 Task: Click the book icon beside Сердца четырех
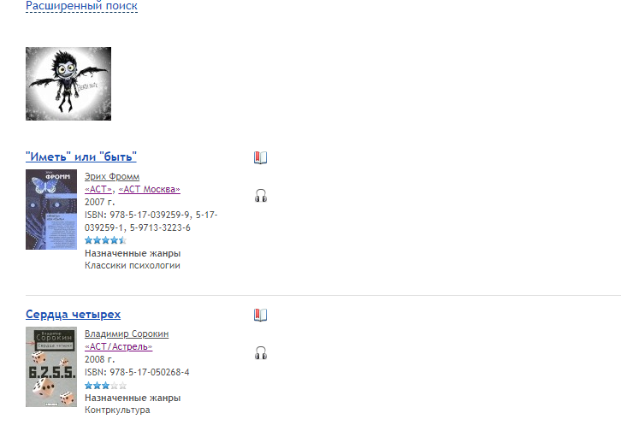click(x=260, y=315)
